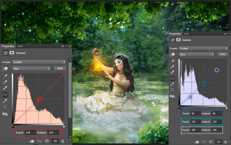Pick black point eyedropper in the Blue panel
The image size is (231, 145).
click(x=172, y=61)
